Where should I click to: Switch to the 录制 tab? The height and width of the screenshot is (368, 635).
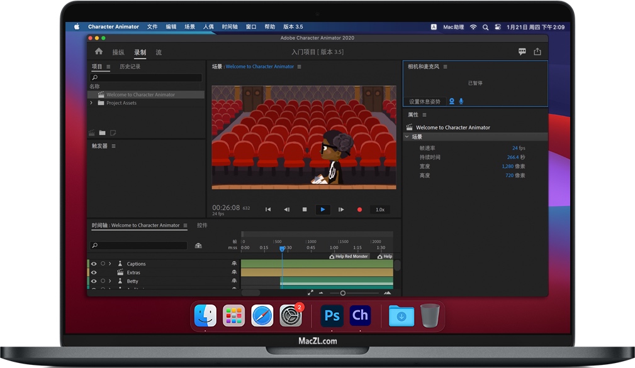pos(138,52)
